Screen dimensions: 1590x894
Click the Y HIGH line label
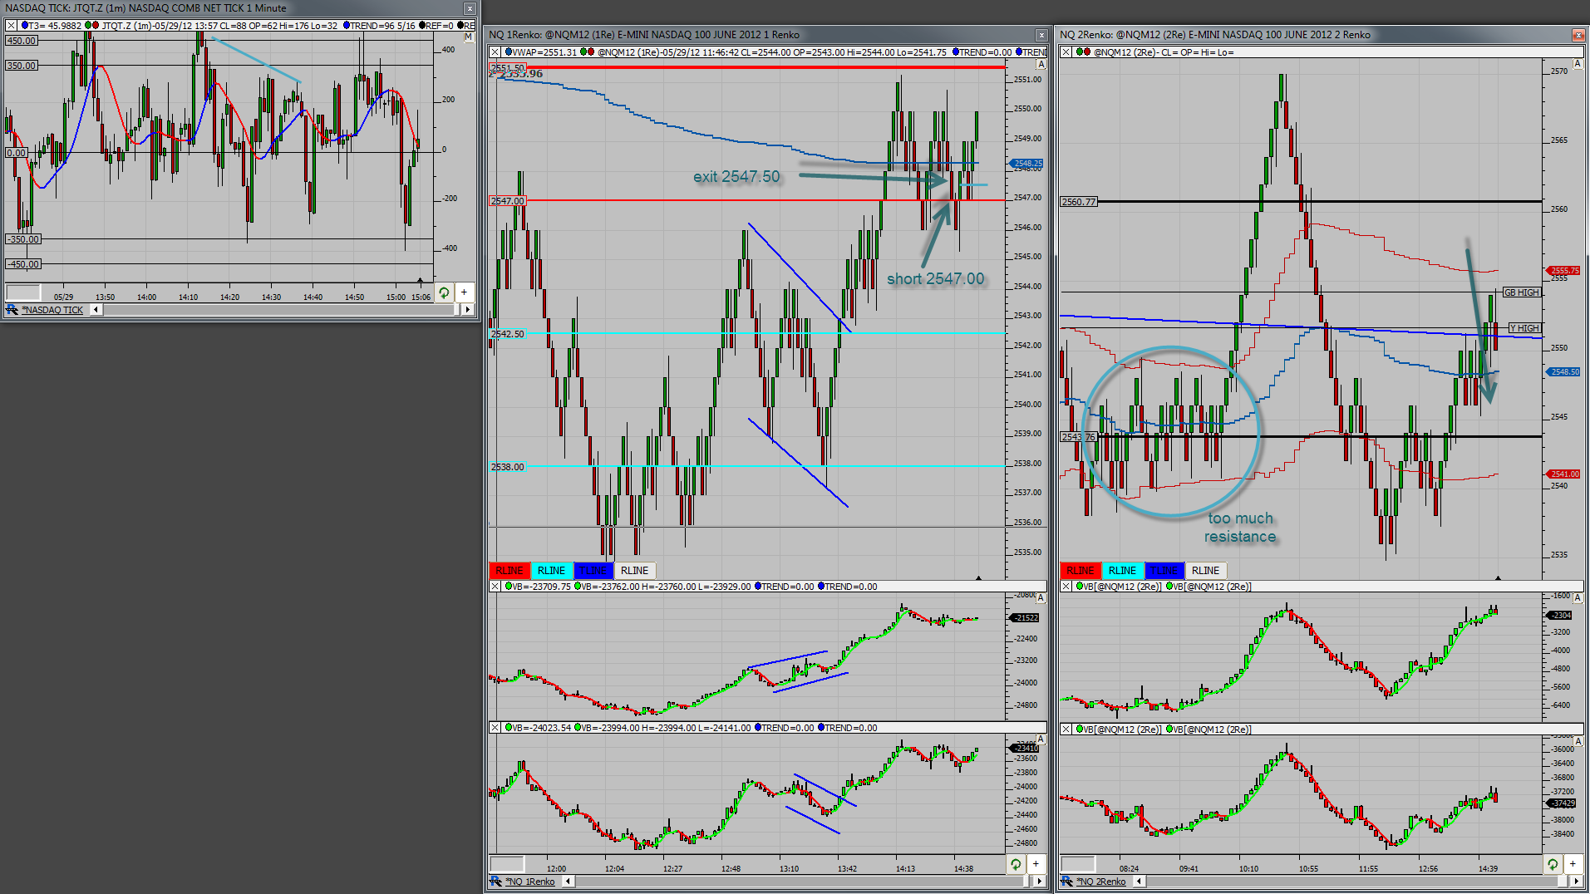1524,328
